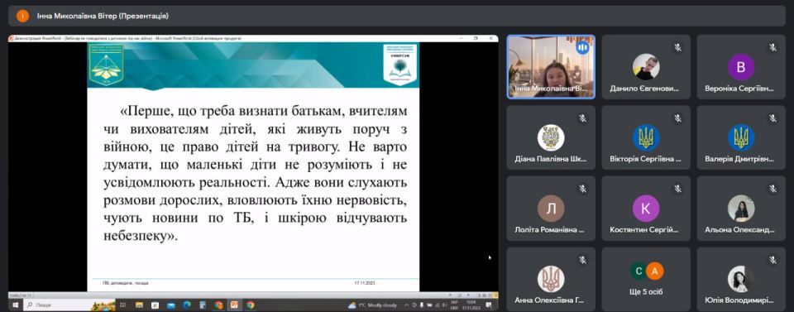Click the muted mic icon on Данило's tile

coord(677,48)
